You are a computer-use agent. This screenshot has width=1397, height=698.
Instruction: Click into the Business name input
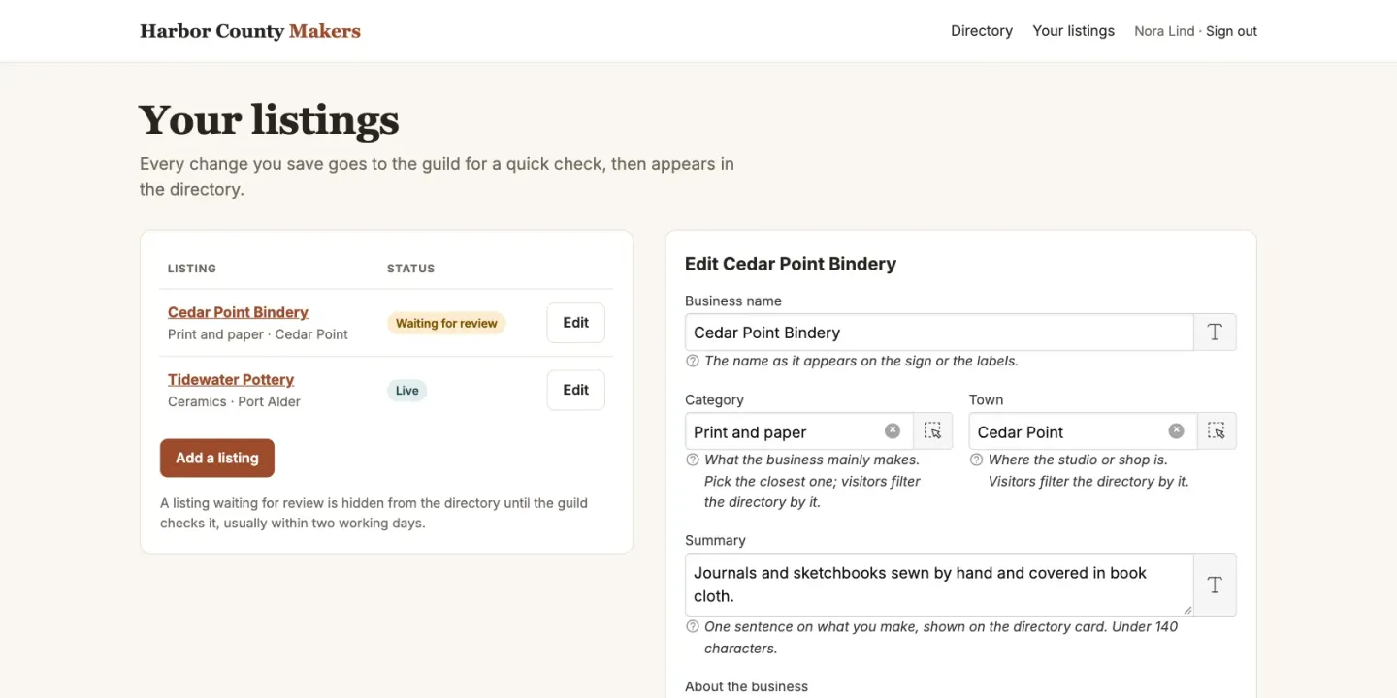(939, 333)
